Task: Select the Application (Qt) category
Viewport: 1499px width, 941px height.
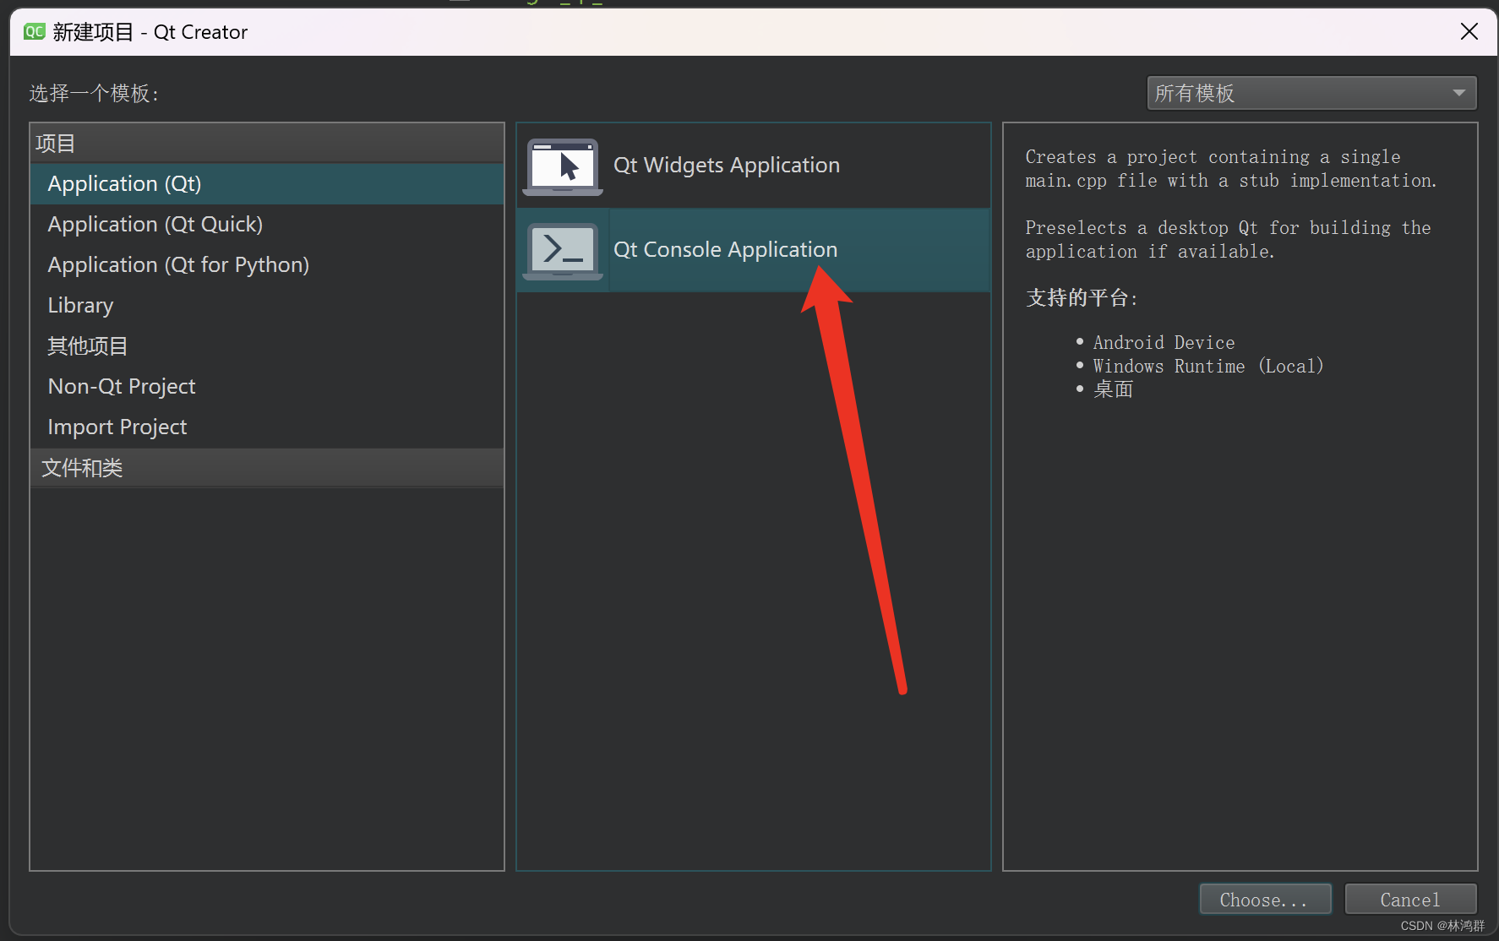Action: coord(267,183)
